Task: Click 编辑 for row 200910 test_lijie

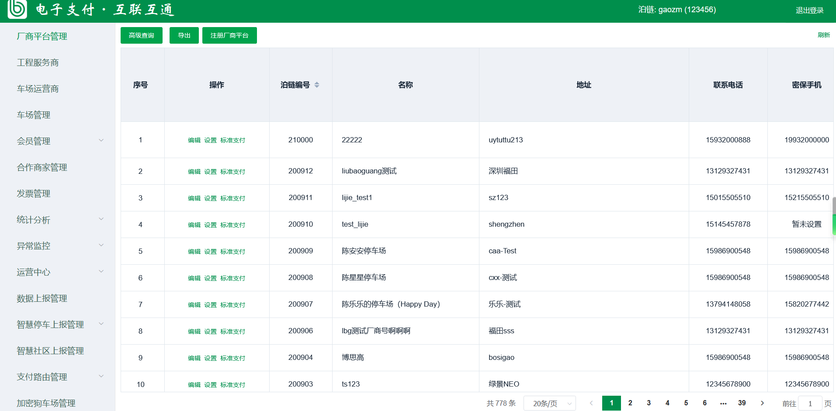Action: [194, 225]
